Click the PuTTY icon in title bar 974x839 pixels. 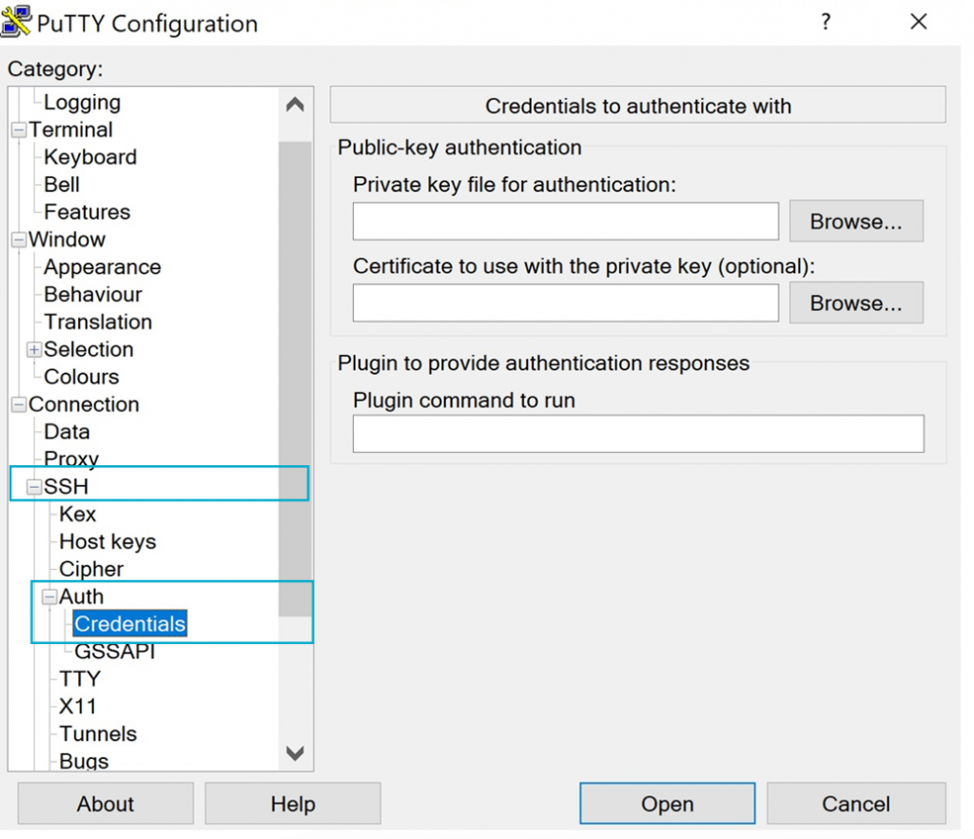click(x=16, y=21)
